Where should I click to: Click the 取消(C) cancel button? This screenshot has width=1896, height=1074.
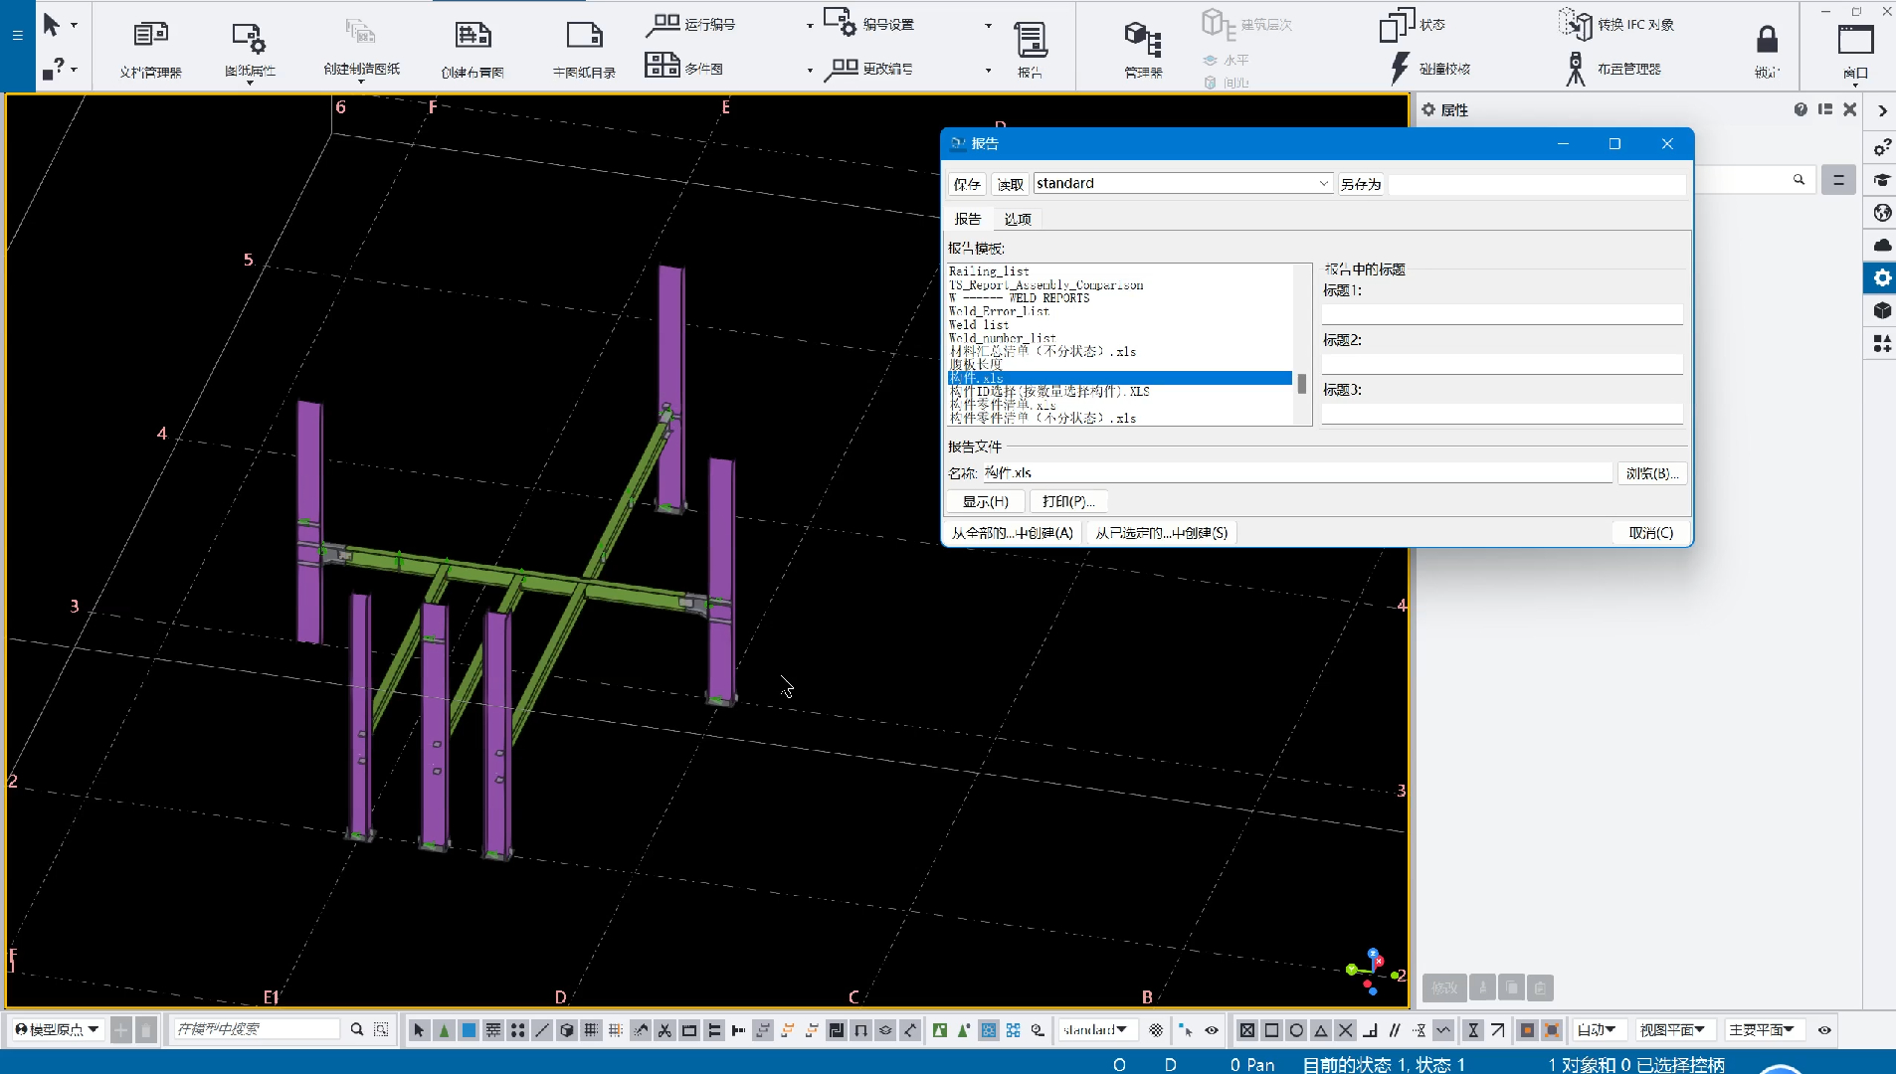pyautogui.click(x=1650, y=533)
